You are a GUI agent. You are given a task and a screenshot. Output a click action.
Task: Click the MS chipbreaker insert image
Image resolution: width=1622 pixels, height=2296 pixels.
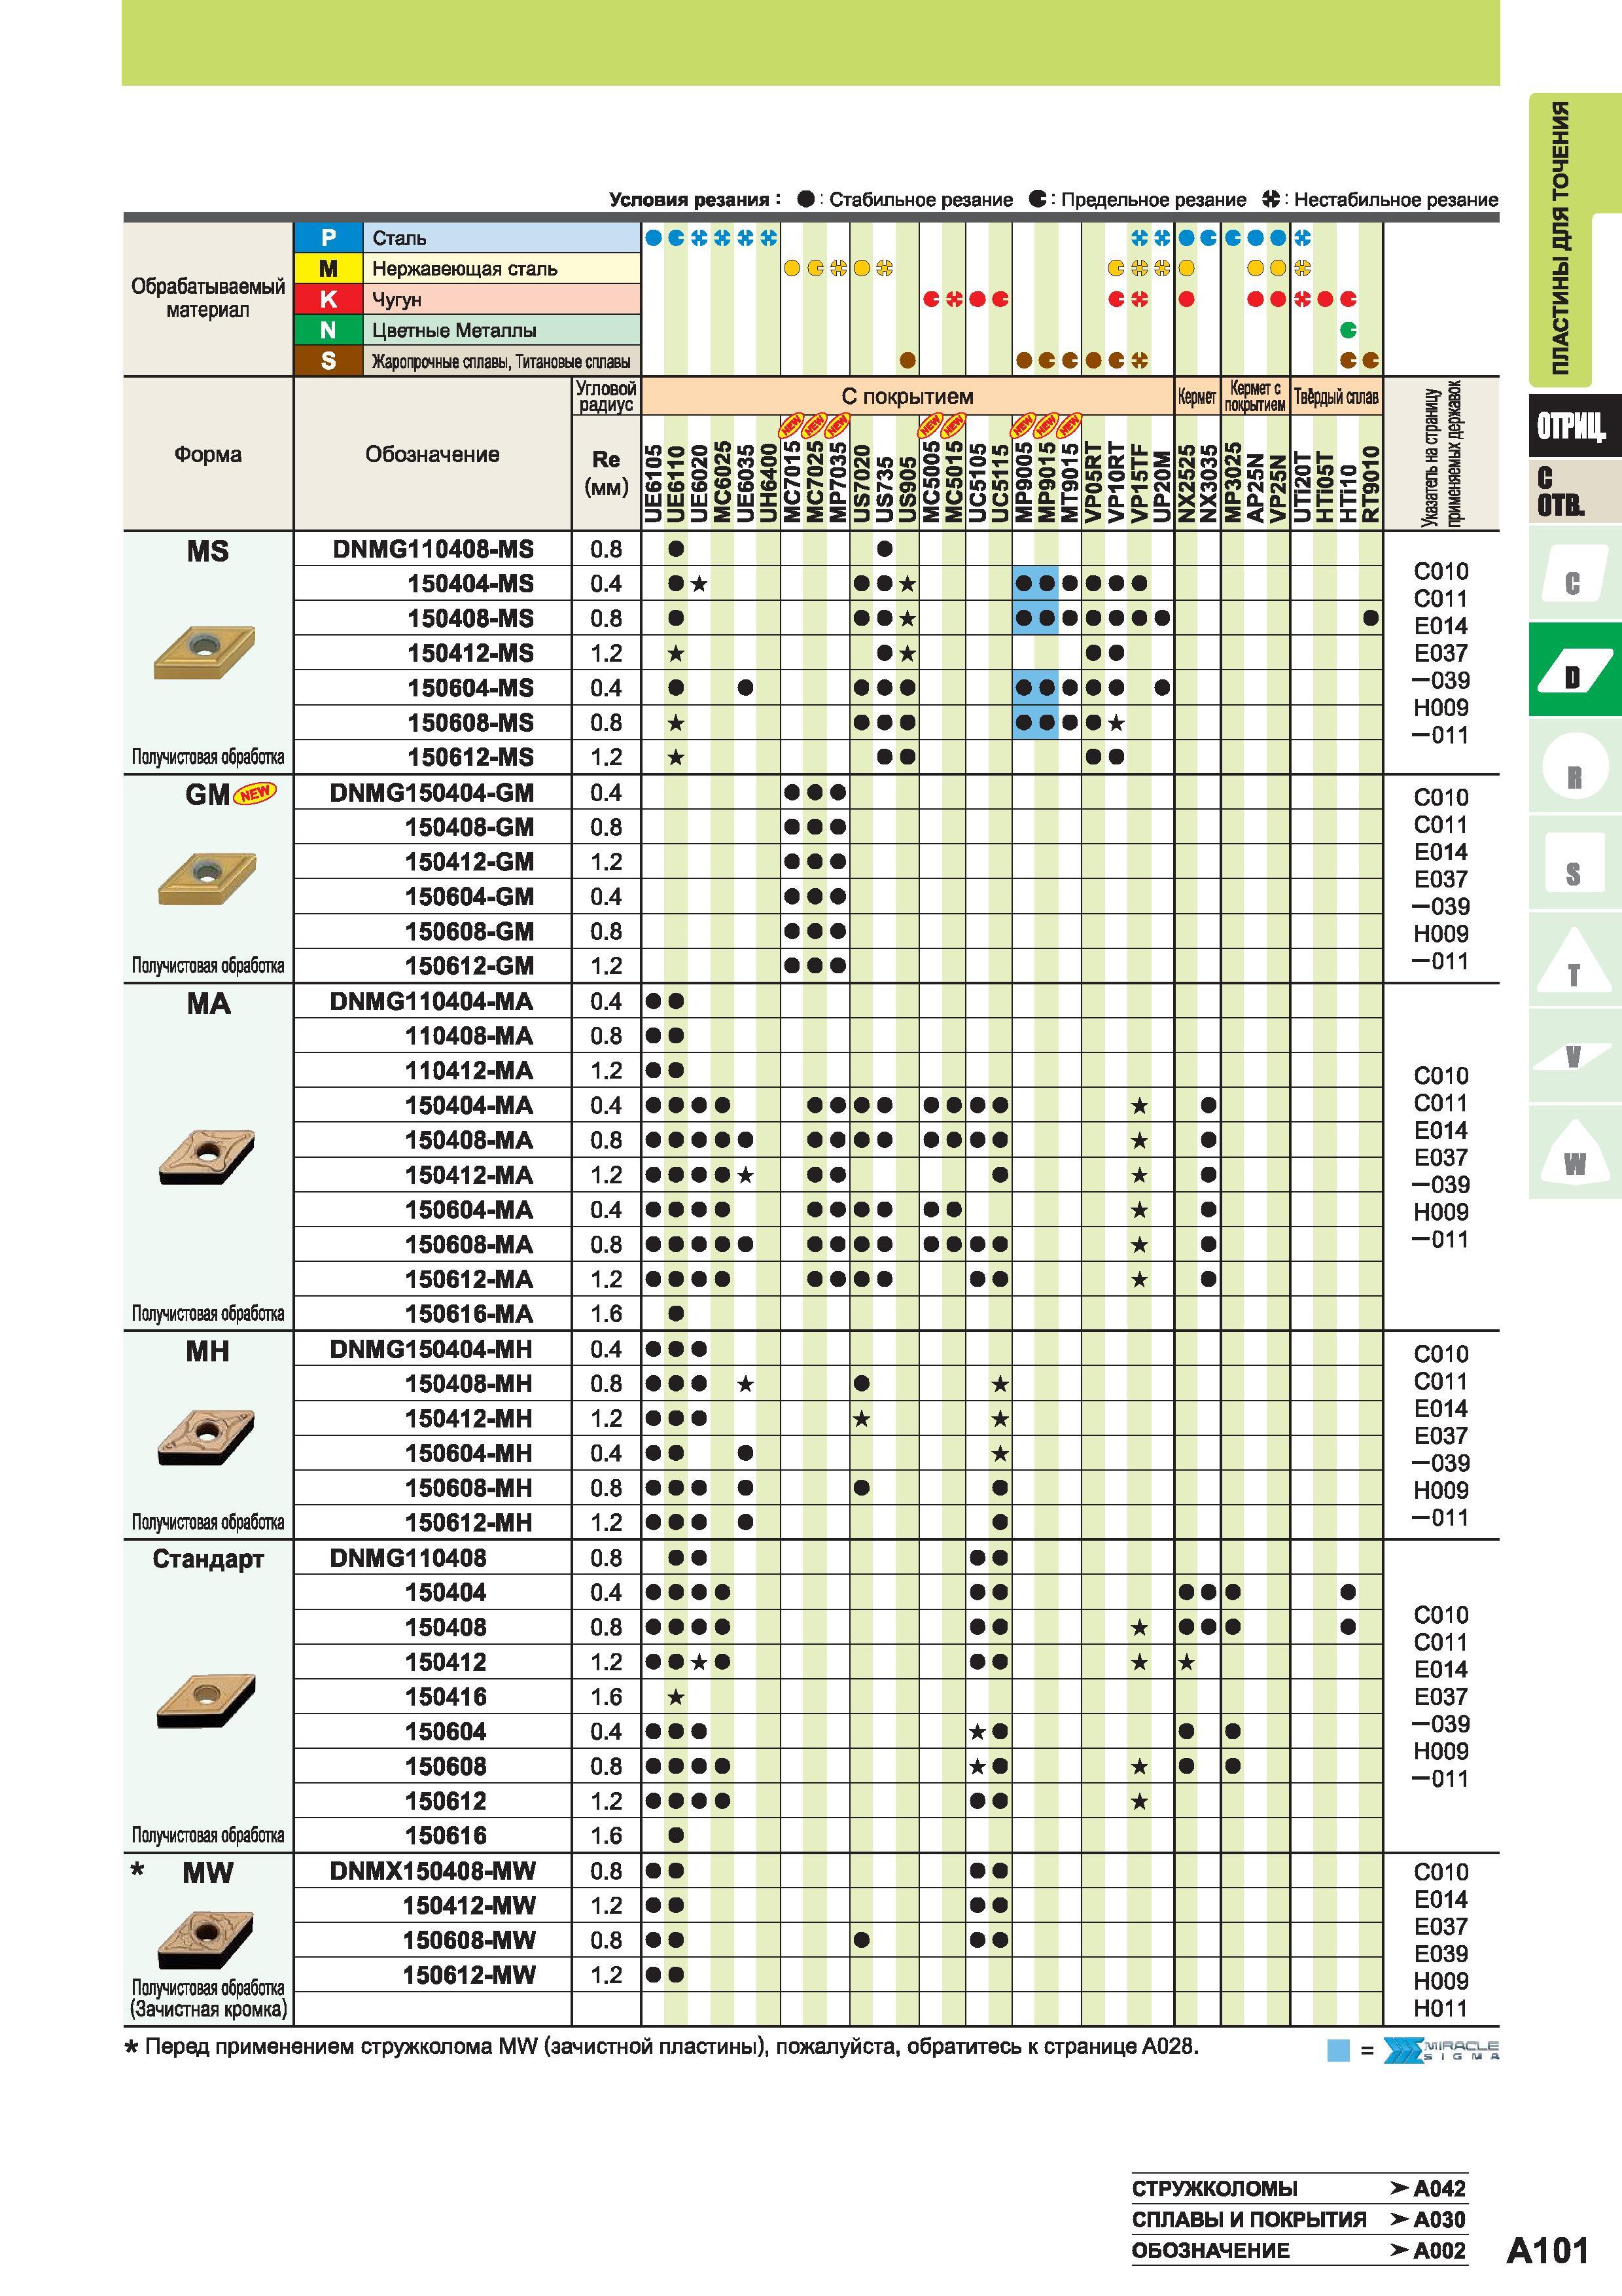tap(205, 652)
